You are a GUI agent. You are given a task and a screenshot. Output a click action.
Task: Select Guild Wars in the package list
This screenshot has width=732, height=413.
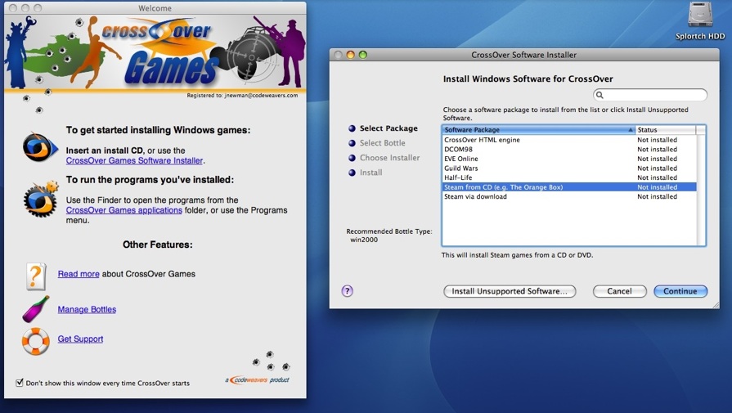pos(569,168)
